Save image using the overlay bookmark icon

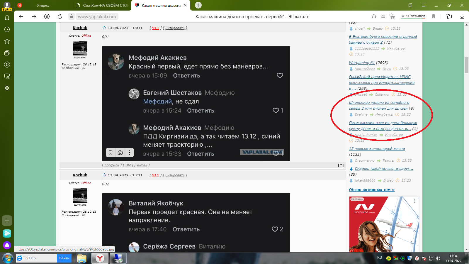click(111, 153)
